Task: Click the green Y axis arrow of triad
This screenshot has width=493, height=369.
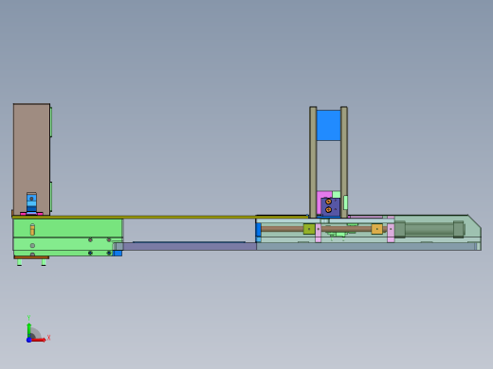Action: pos(29,330)
